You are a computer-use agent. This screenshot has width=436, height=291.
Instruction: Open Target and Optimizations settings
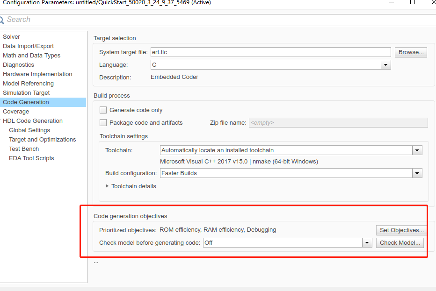42,139
